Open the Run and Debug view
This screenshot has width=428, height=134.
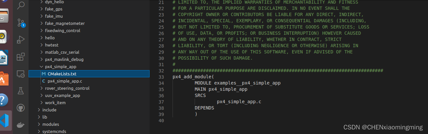(x=21, y=40)
